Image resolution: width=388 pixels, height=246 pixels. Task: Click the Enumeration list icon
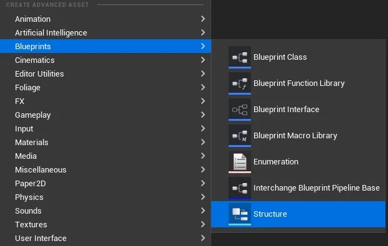pos(240,162)
